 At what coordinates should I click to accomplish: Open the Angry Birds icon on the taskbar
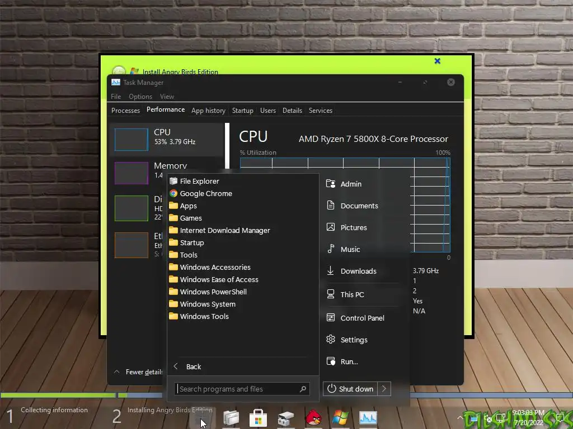(313, 418)
